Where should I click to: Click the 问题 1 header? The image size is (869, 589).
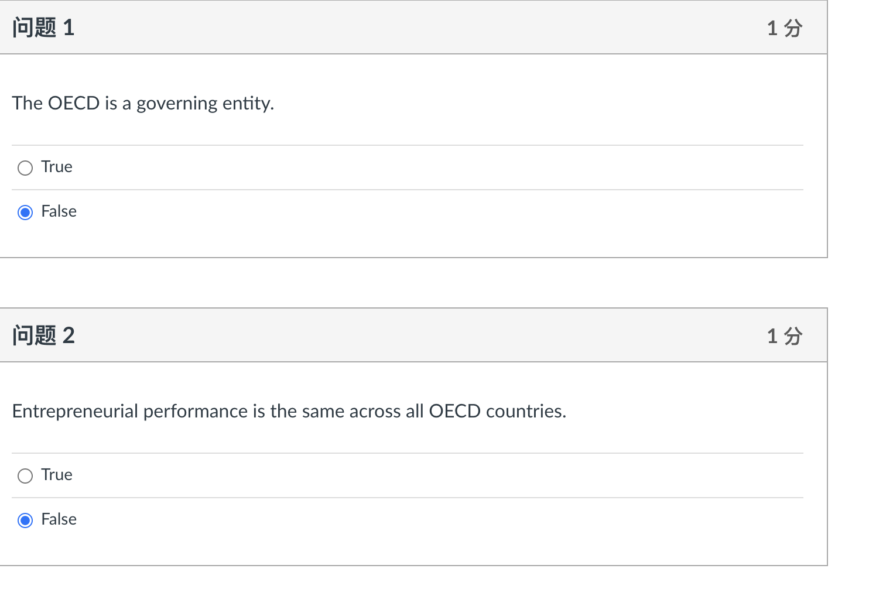click(44, 27)
